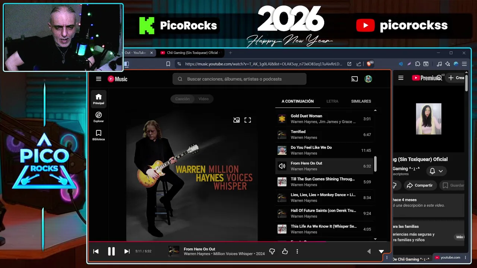The height and width of the screenshot is (268, 477).
Task: Click the Chii Gaming video thumbnail
Action: pyautogui.click(x=429, y=119)
